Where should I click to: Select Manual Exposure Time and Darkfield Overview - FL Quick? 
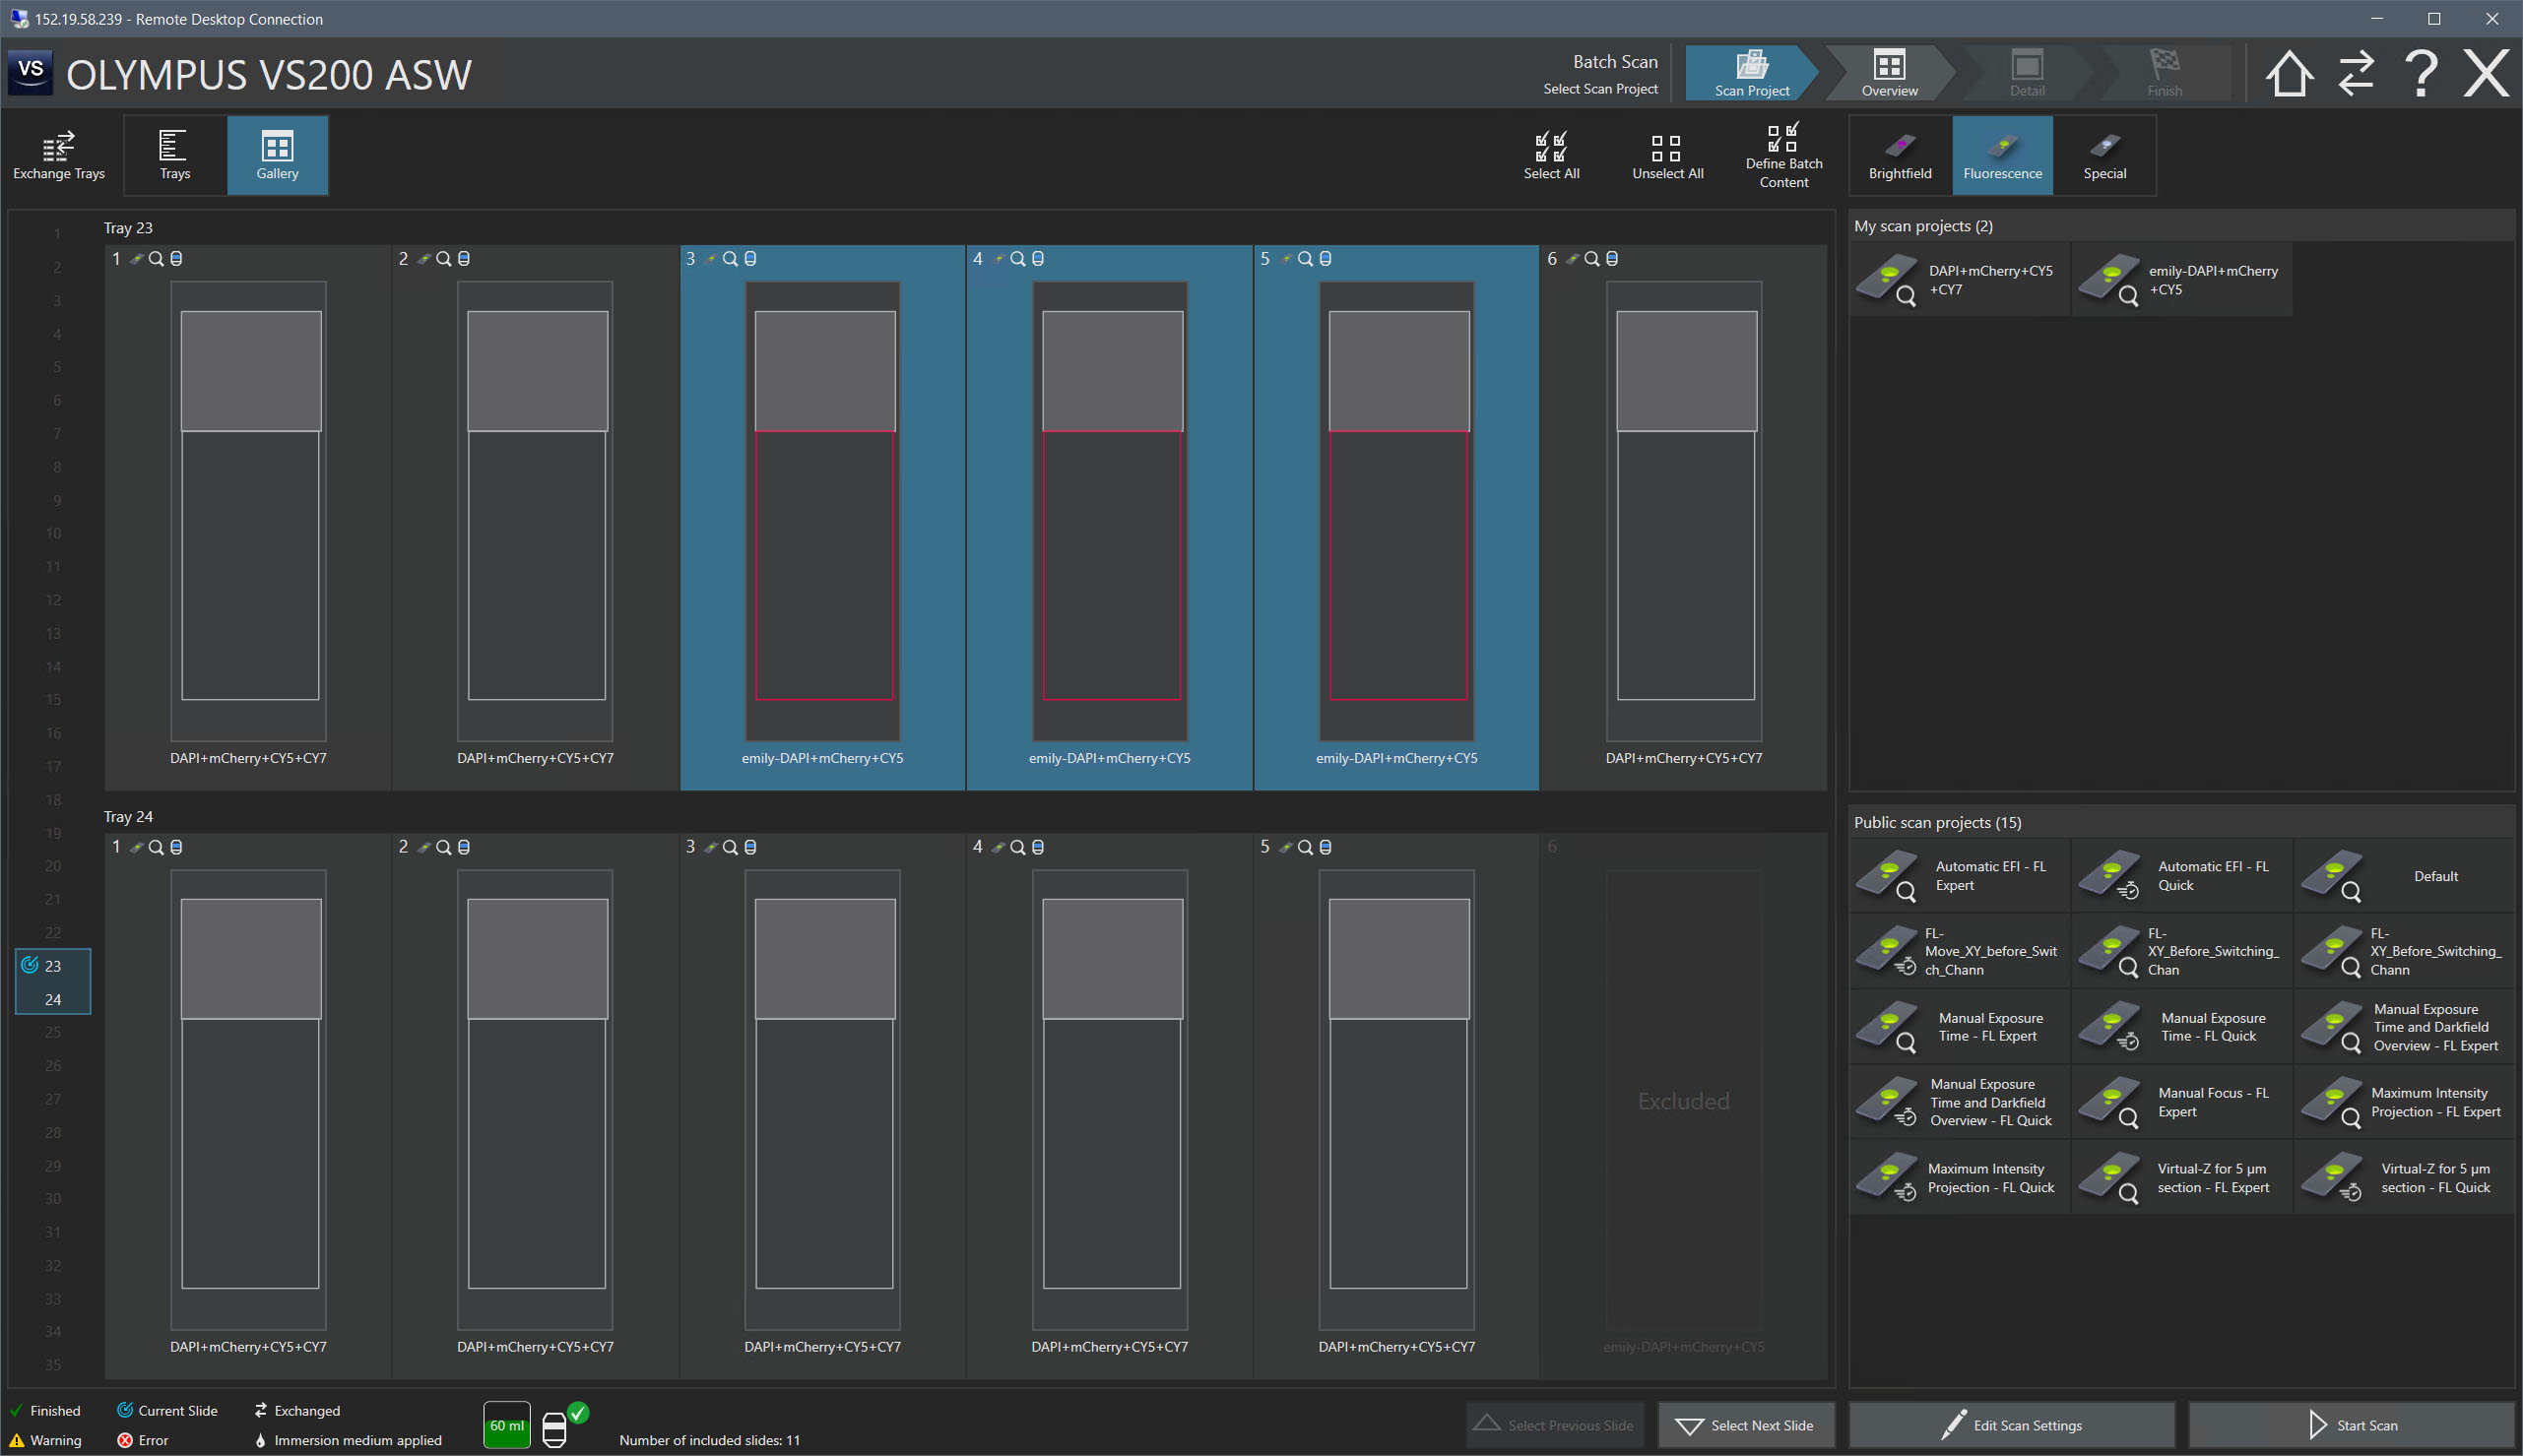[x=1959, y=1102]
